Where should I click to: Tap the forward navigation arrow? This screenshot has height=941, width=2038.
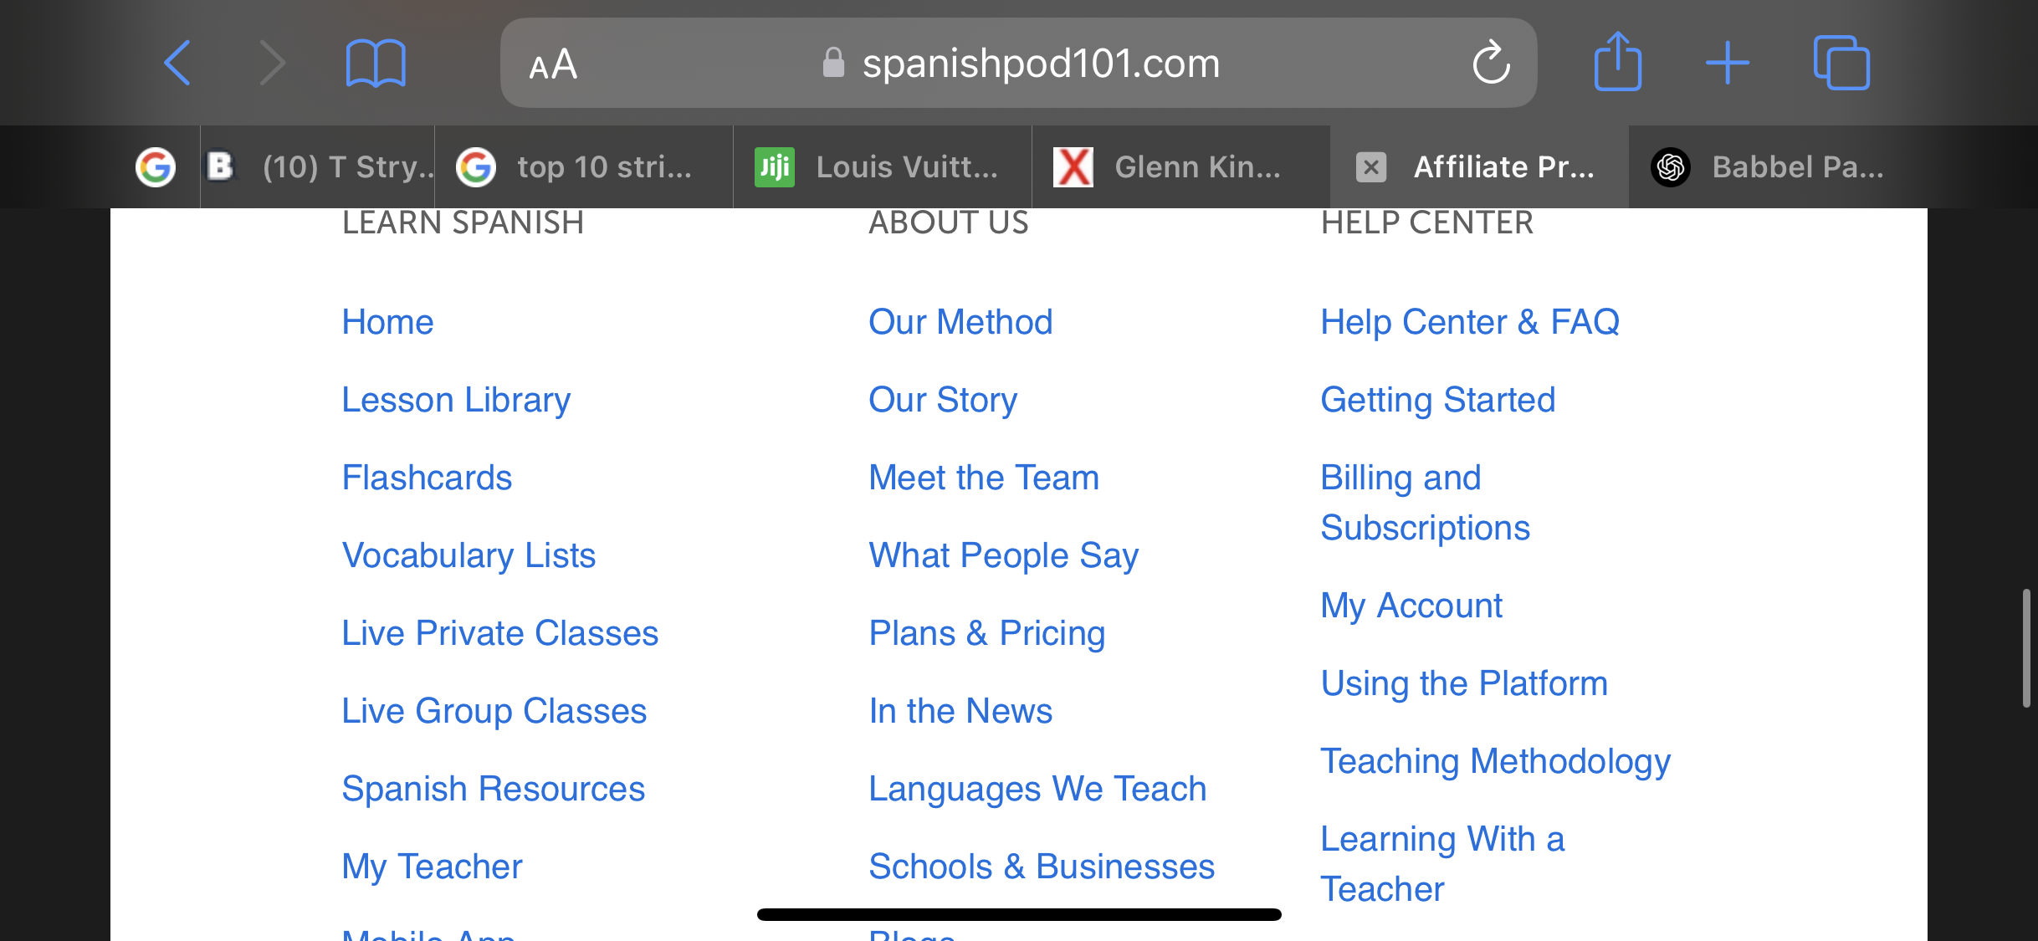pyautogui.click(x=272, y=63)
